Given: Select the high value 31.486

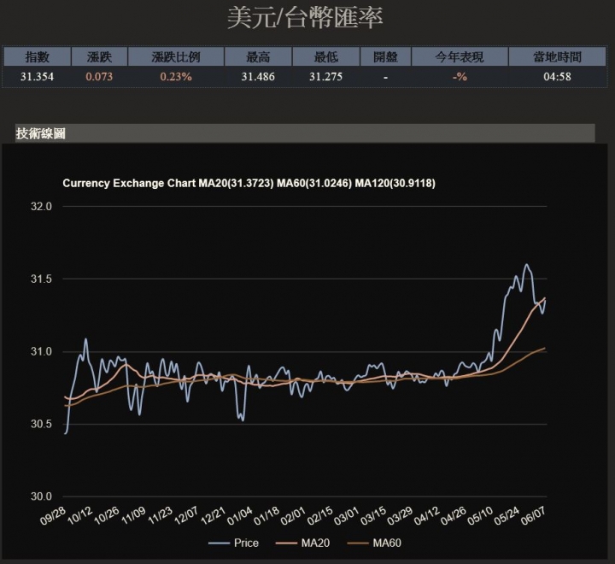Looking at the screenshot, I should pos(258,77).
